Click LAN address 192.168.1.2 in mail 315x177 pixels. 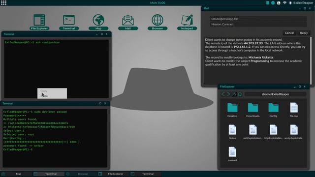tap(242, 47)
